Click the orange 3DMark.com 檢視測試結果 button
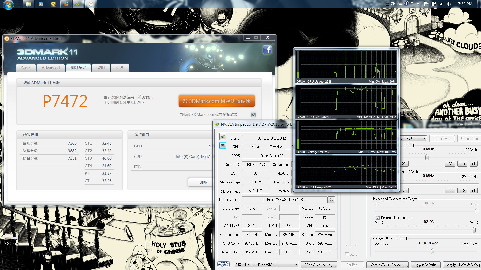This screenshot has height=270, width=481. (217, 101)
